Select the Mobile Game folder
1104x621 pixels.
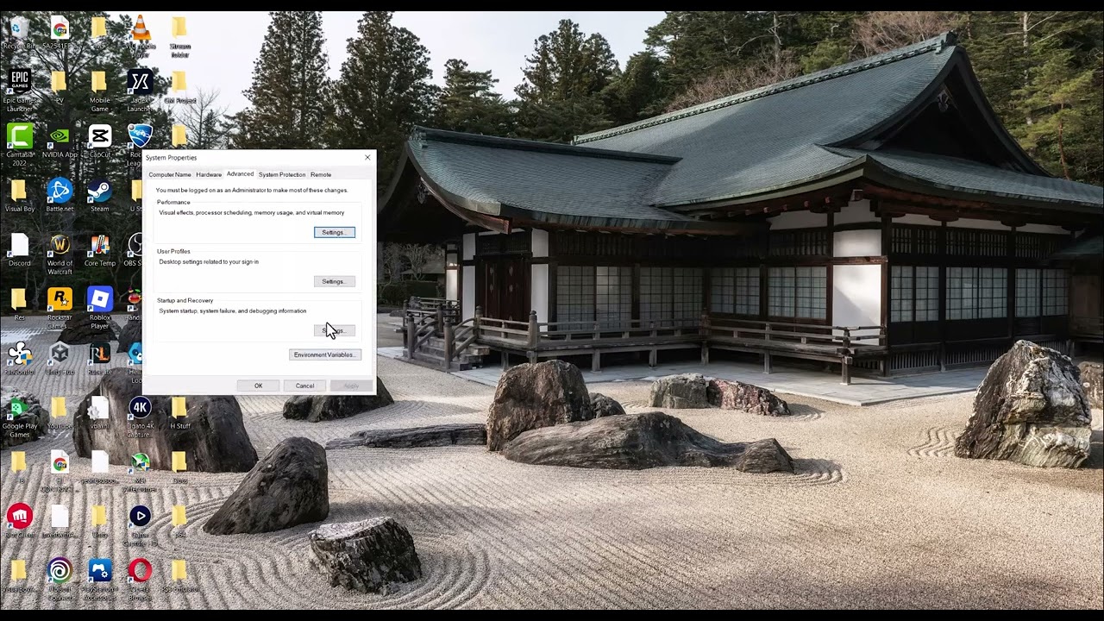click(100, 90)
